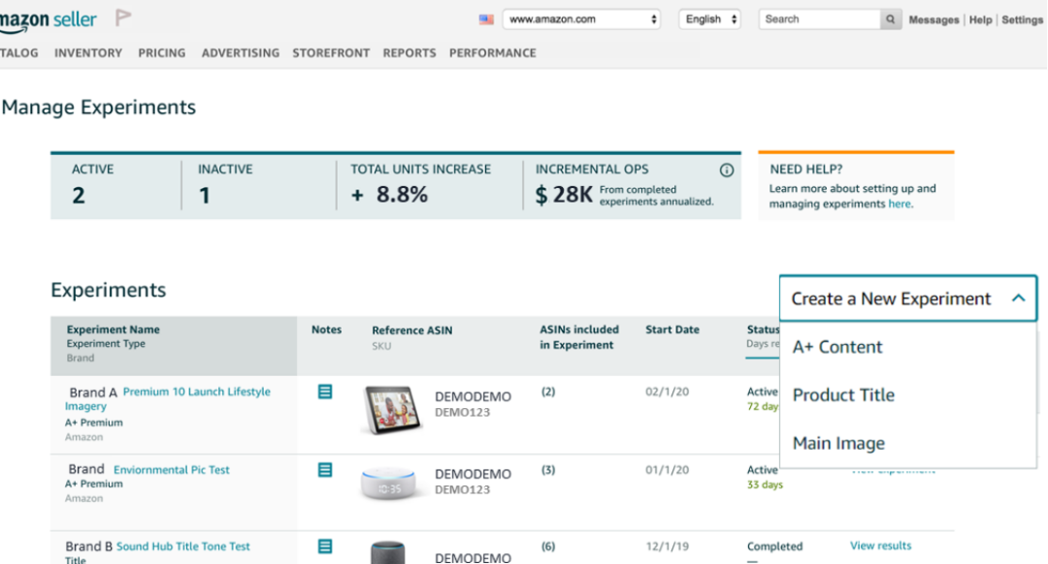
Task: Click start date 01/1/20
Action: click(x=667, y=470)
